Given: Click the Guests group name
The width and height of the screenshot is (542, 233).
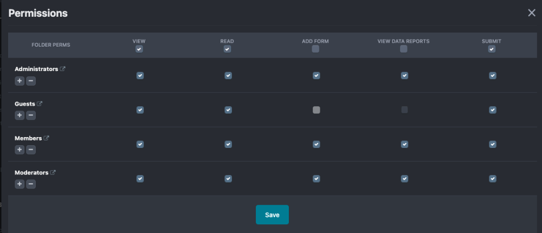Looking at the screenshot, I should pos(25,103).
